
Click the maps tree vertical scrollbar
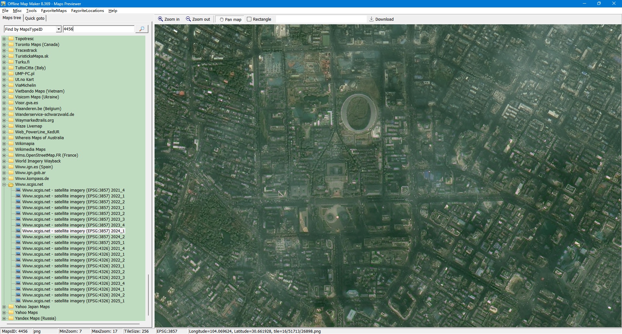pyautogui.click(x=148, y=295)
